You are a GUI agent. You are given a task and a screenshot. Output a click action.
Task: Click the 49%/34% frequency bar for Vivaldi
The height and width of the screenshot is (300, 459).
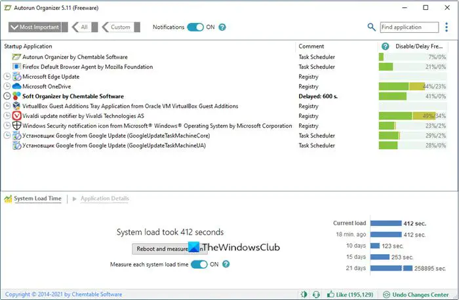pos(412,116)
